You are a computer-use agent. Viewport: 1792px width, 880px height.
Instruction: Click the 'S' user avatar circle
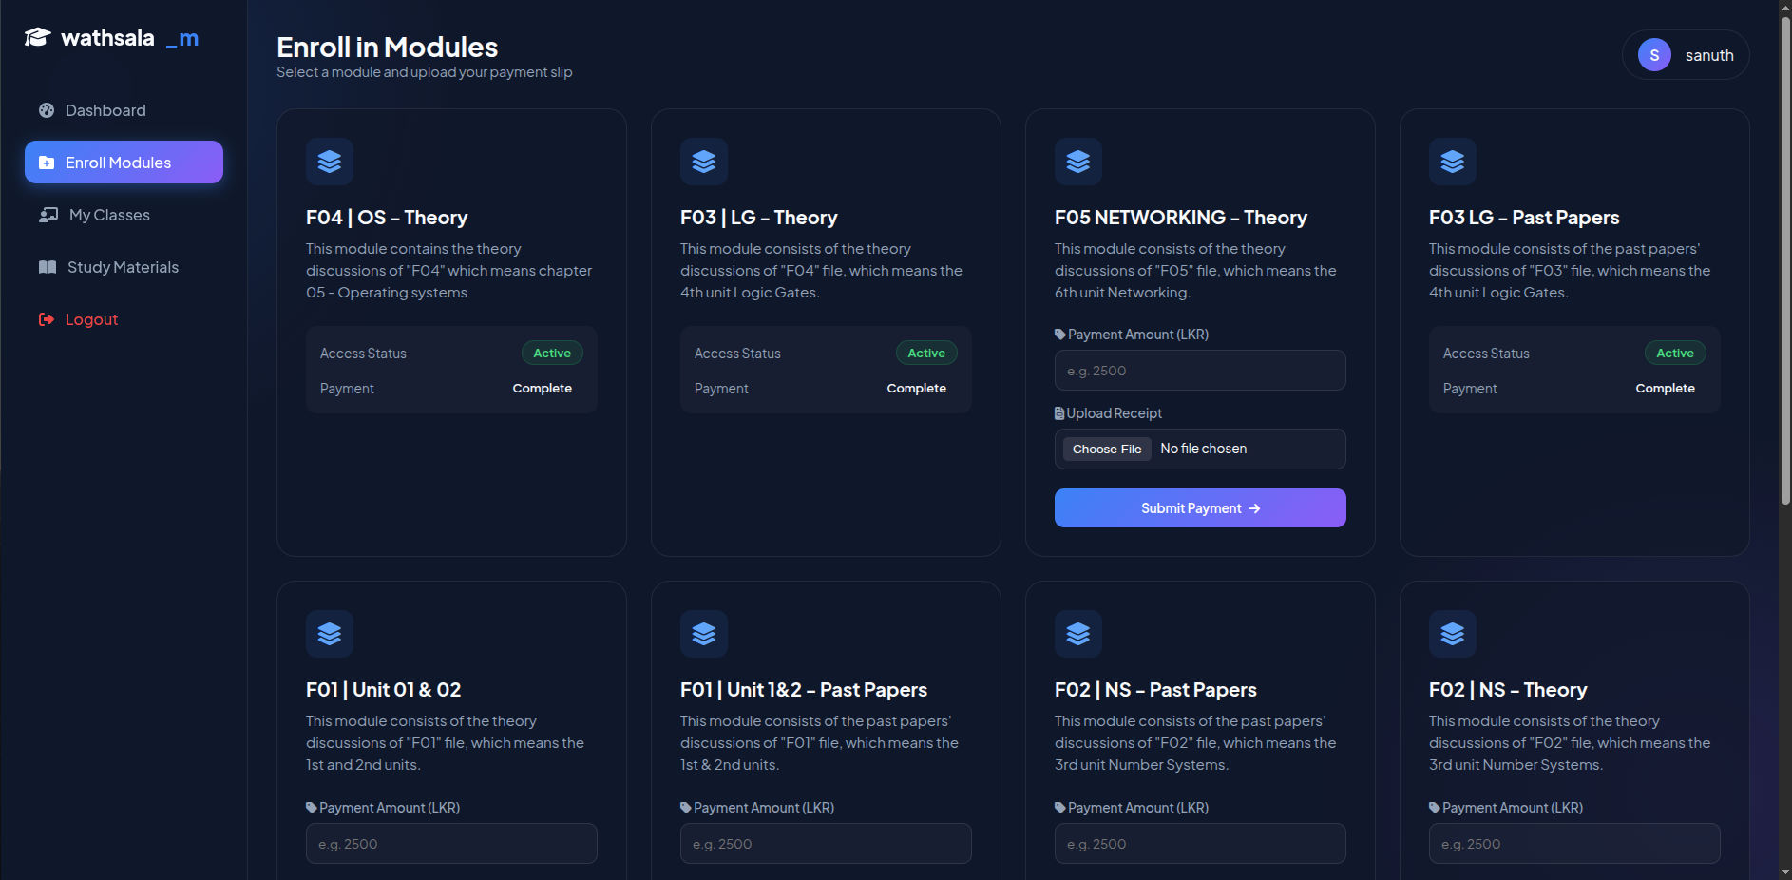[1654, 55]
